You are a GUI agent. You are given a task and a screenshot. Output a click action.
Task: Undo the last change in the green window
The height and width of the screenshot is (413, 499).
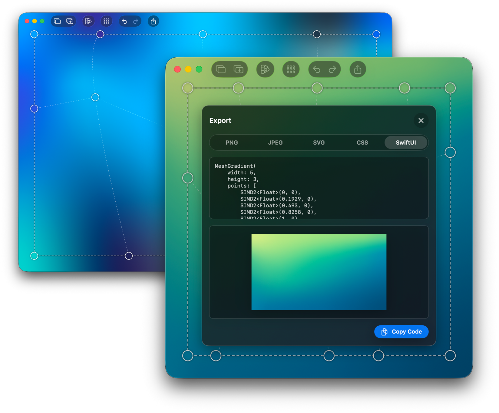(317, 69)
